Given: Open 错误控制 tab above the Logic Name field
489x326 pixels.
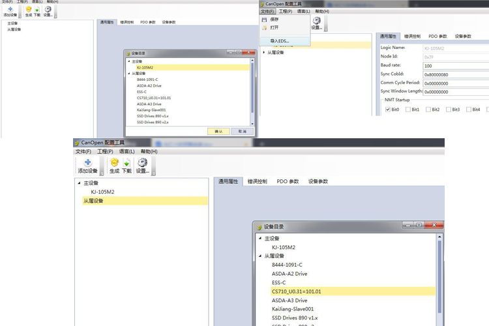Looking at the screenshot, I should (x=412, y=37).
